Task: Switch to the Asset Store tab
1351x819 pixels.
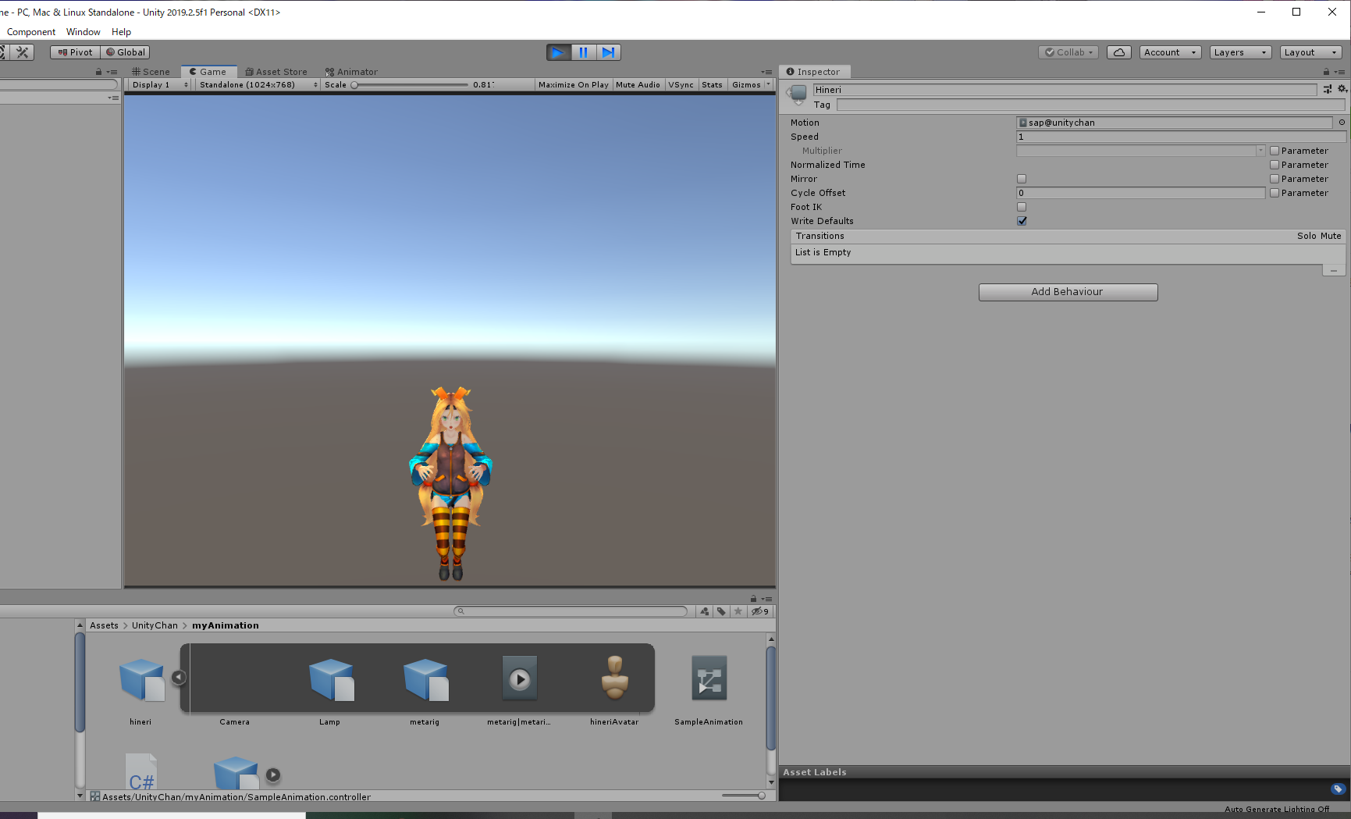Action: (276, 72)
